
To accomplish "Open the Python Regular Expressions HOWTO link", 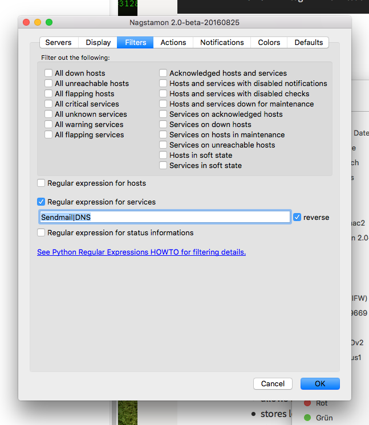I will point(141,252).
